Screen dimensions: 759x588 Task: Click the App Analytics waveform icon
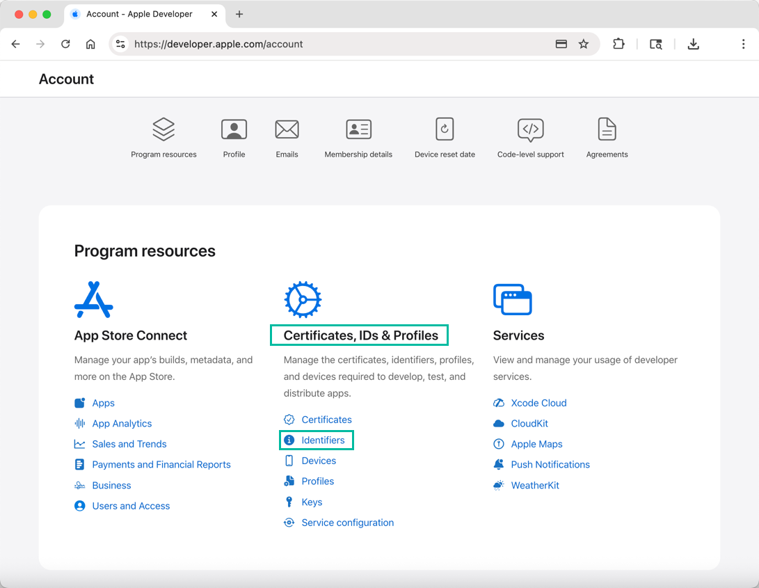(80, 423)
